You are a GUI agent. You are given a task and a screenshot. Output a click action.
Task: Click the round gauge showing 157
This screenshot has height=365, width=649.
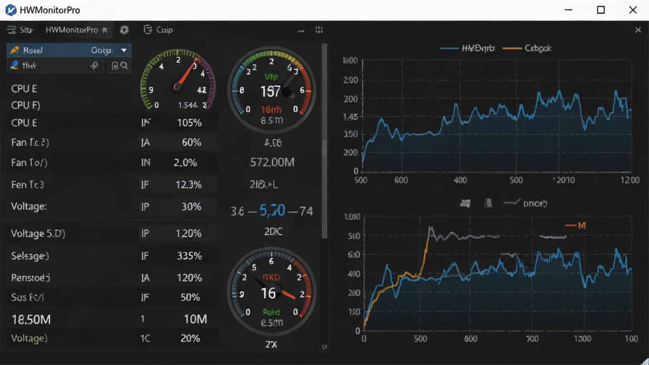pyautogui.click(x=271, y=90)
